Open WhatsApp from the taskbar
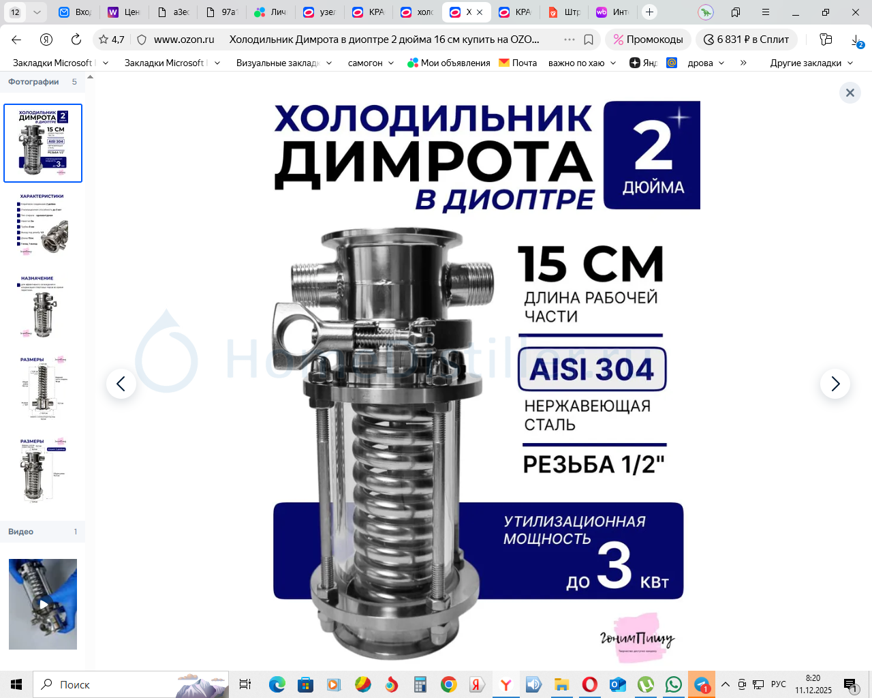The width and height of the screenshot is (872, 698). tap(673, 684)
